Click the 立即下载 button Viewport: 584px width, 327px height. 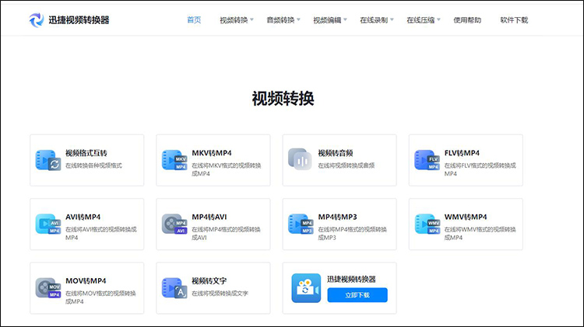[x=357, y=295]
